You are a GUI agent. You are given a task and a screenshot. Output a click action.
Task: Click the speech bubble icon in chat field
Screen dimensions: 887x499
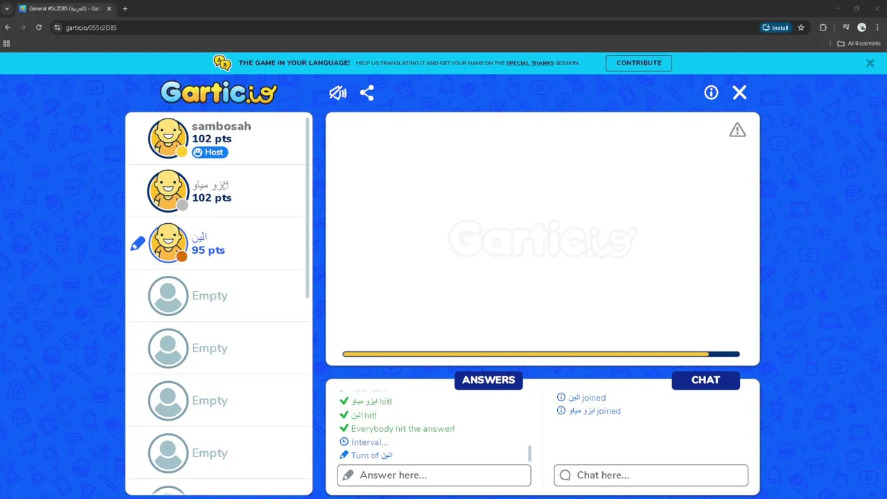[565, 475]
